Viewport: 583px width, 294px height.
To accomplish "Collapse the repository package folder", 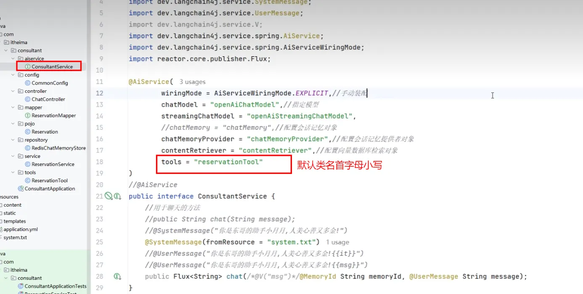I will coord(13,140).
